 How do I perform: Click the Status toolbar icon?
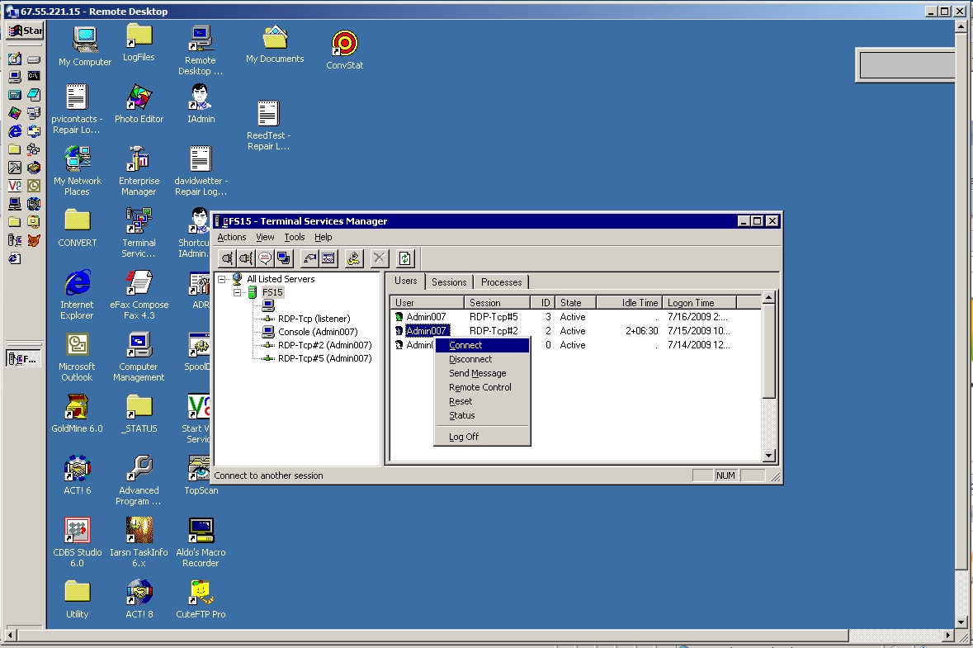click(328, 258)
